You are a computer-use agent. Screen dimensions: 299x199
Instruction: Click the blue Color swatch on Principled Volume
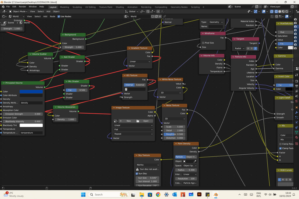[x=31, y=91]
